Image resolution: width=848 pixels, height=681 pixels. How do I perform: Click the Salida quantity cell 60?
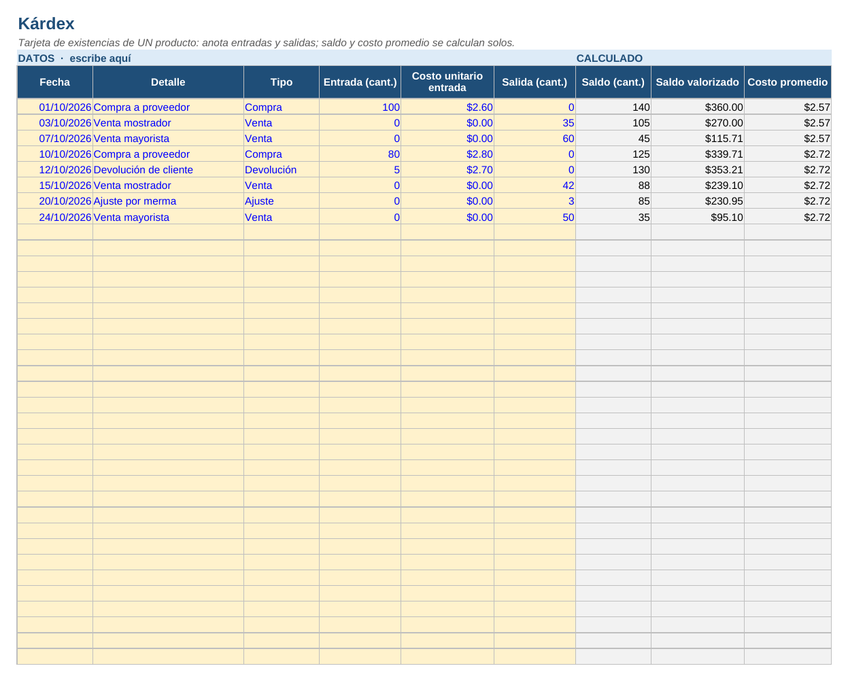[535, 139]
